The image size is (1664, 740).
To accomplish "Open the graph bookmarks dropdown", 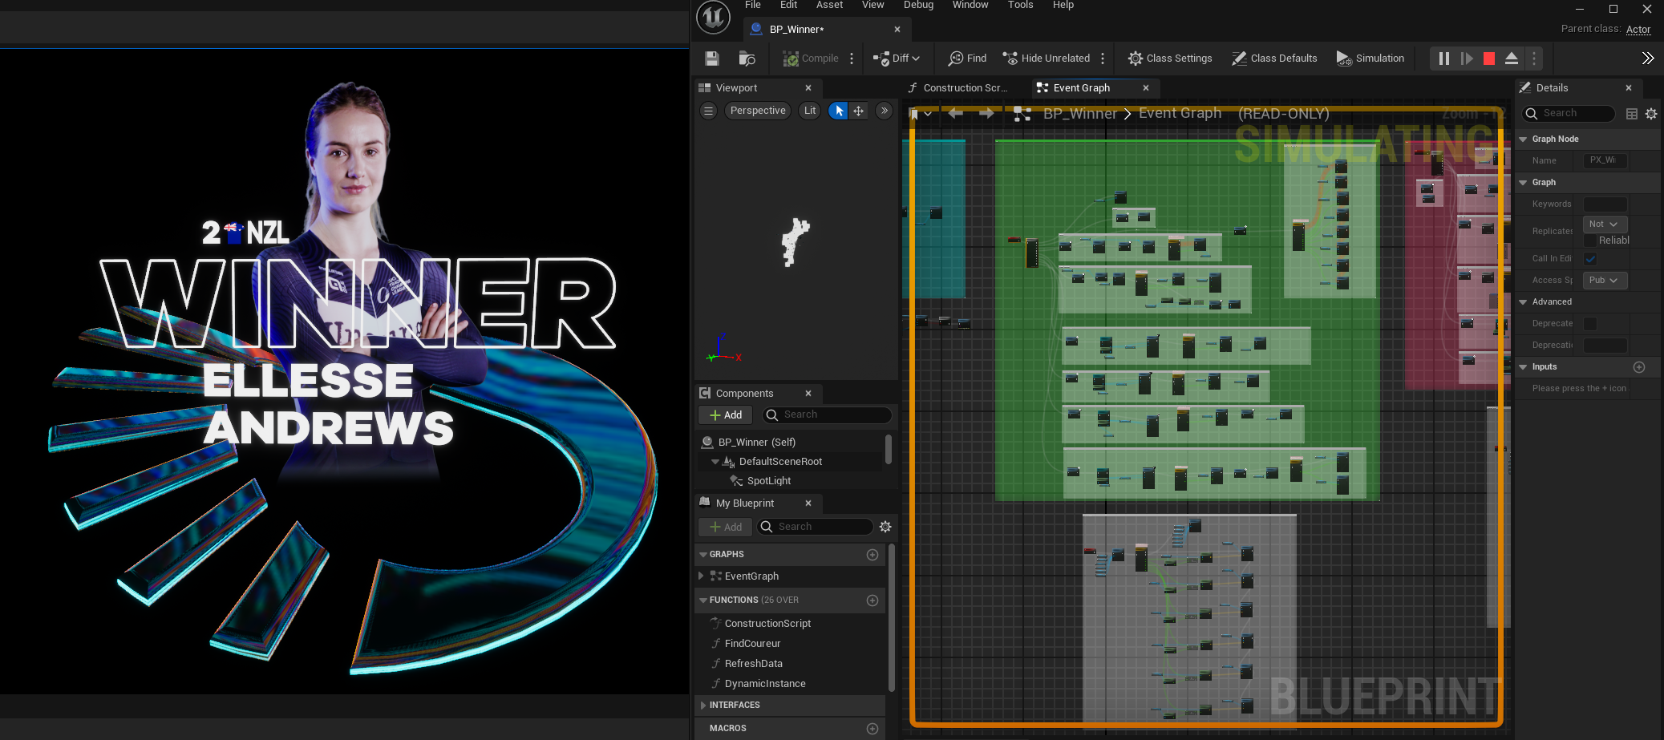I will [920, 114].
